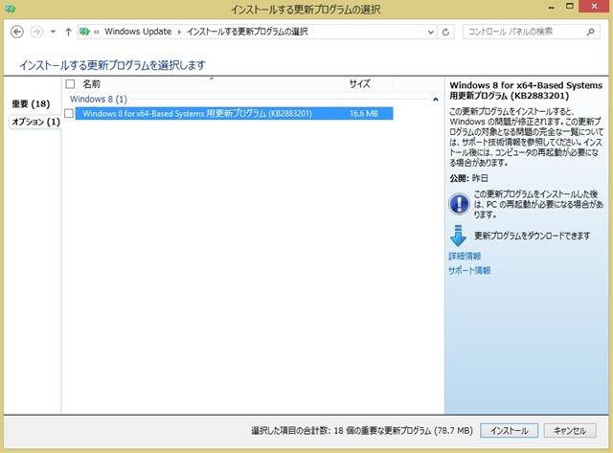This screenshot has height=453, width=613.
Task: Open the 詳細情報 link
Action: (x=465, y=256)
